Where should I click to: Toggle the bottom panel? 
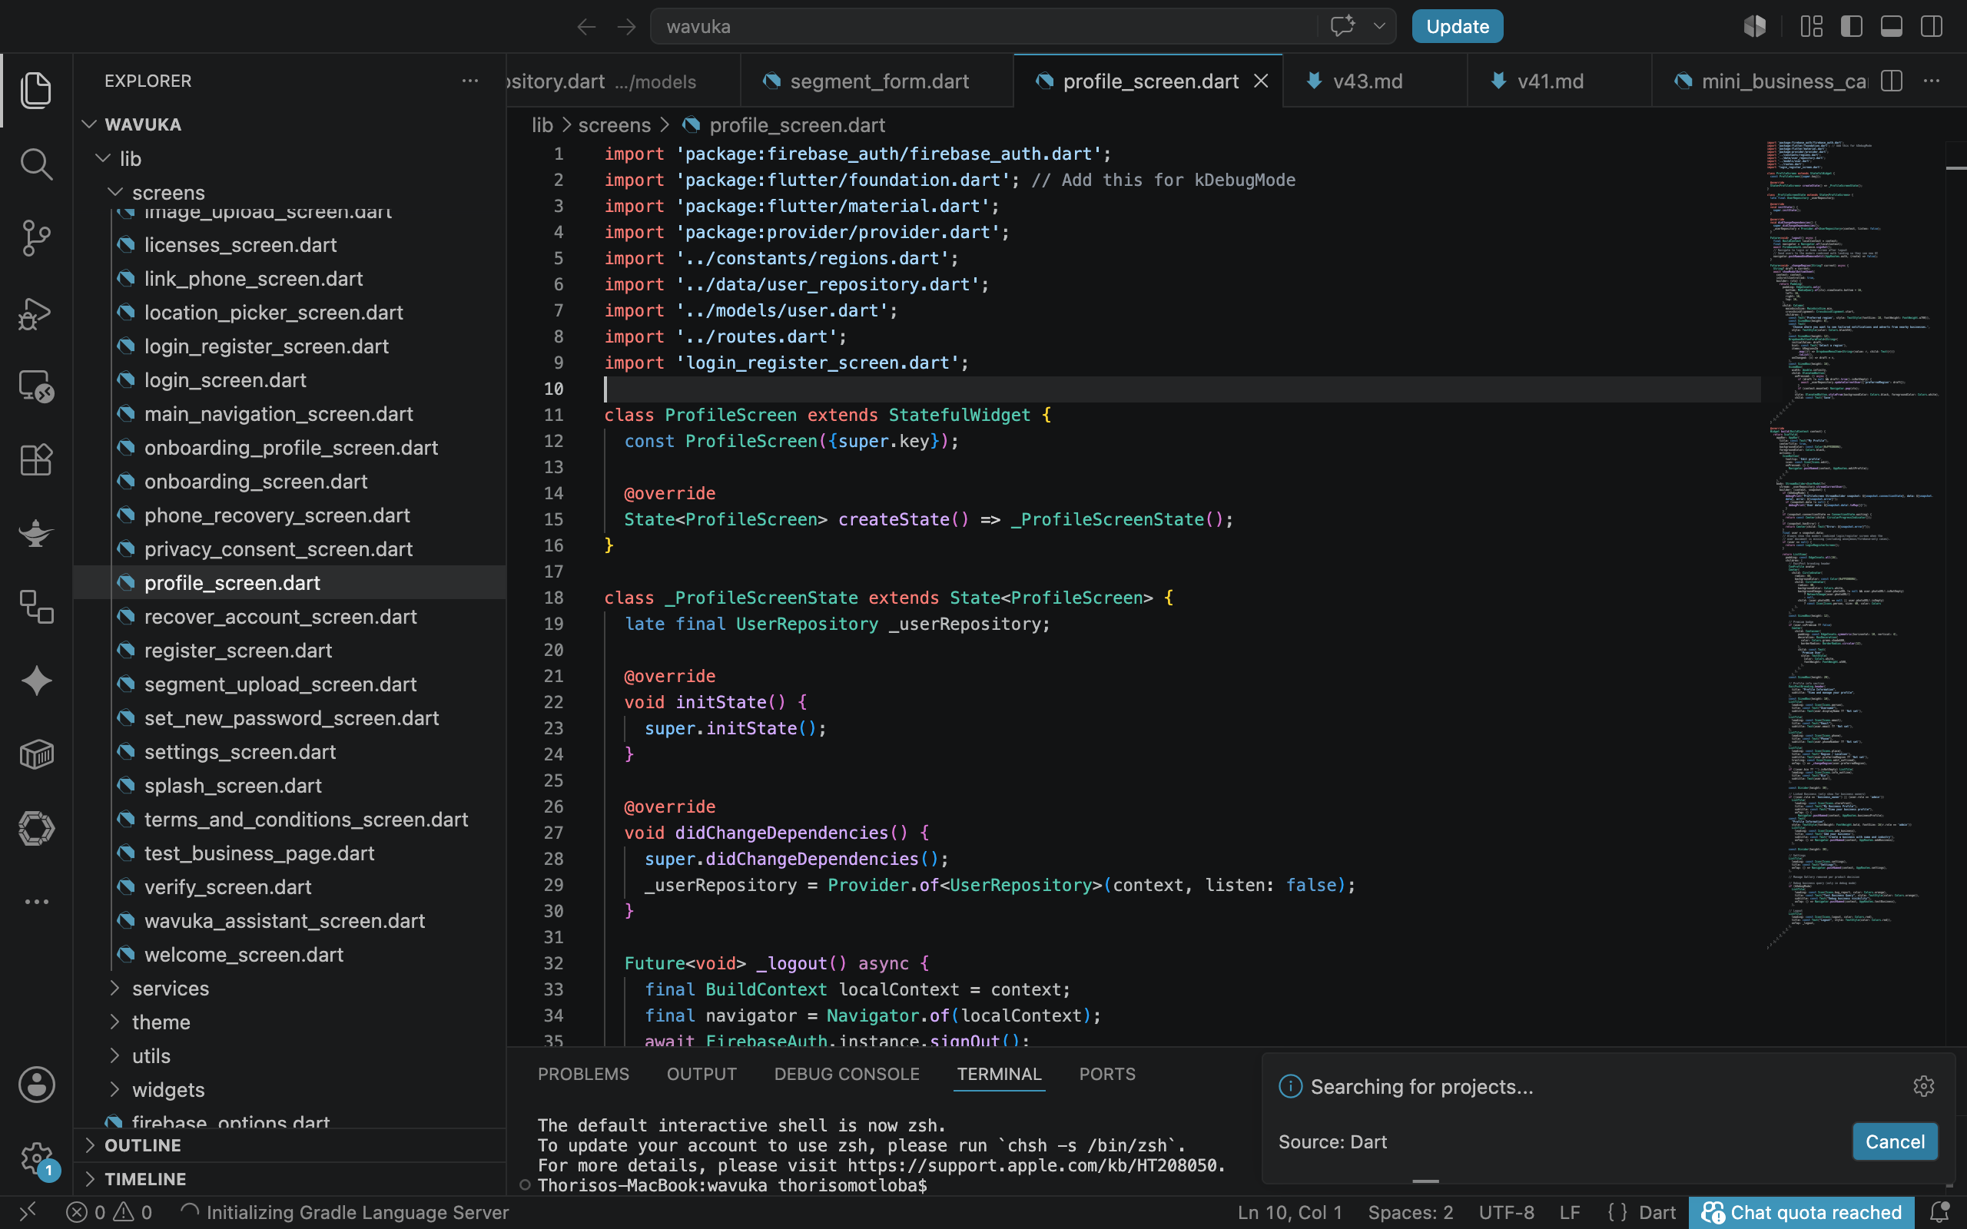click(x=1892, y=26)
